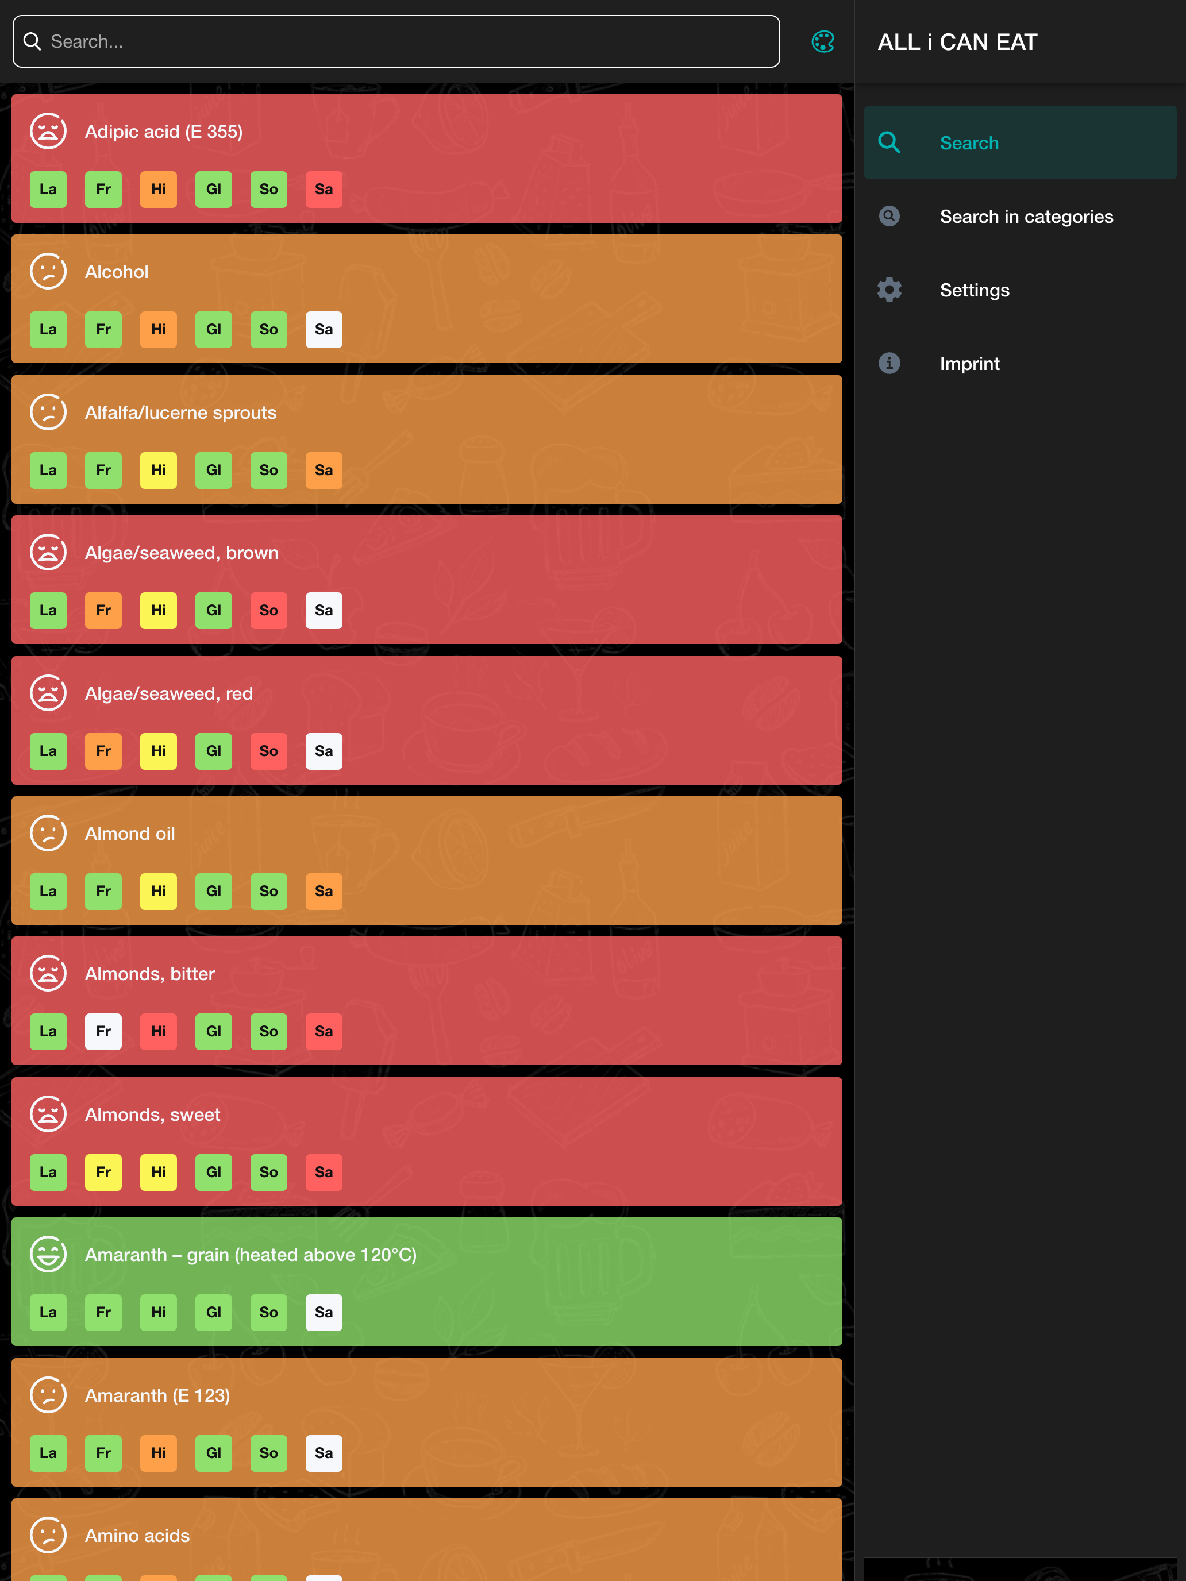Click the green So tag on Almonds, sweet
This screenshot has width=1186, height=1581.
click(x=269, y=1172)
